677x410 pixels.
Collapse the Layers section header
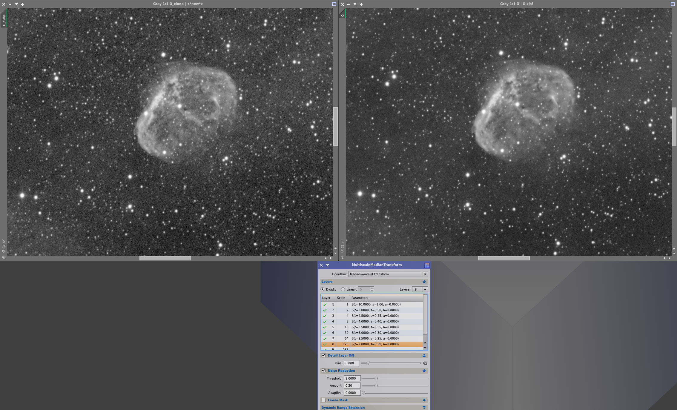tap(424, 282)
